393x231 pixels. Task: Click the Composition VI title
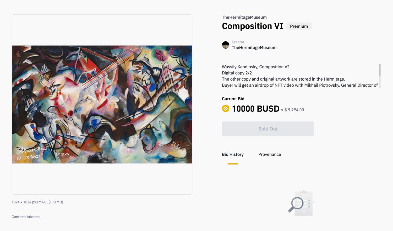[x=253, y=26]
